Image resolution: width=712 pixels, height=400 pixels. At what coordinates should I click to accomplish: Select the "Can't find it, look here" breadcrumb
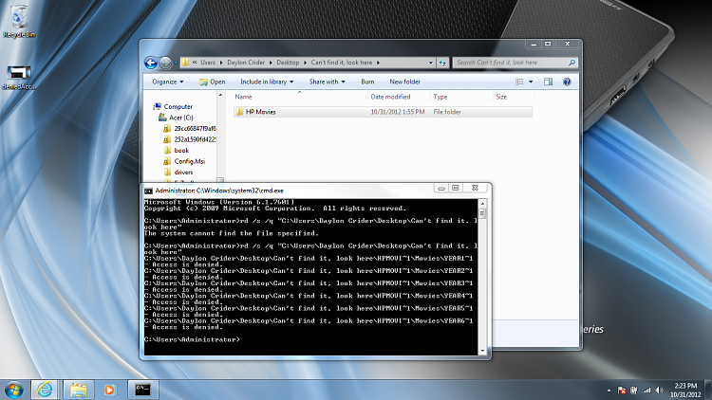(x=342, y=63)
